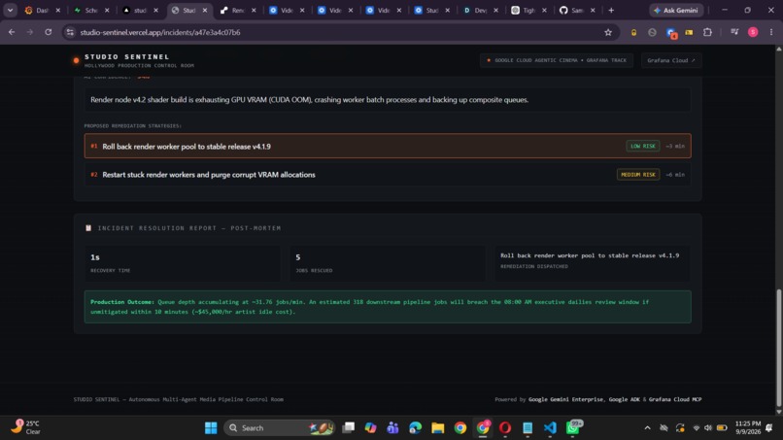The height and width of the screenshot is (440, 783).
Task: Open the Chrome profile avatar
Action: pos(753,32)
